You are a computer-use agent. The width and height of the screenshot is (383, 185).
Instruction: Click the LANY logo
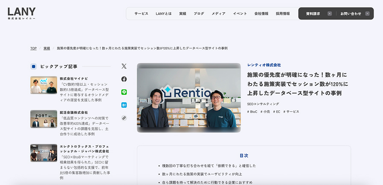click(x=21, y=13)
